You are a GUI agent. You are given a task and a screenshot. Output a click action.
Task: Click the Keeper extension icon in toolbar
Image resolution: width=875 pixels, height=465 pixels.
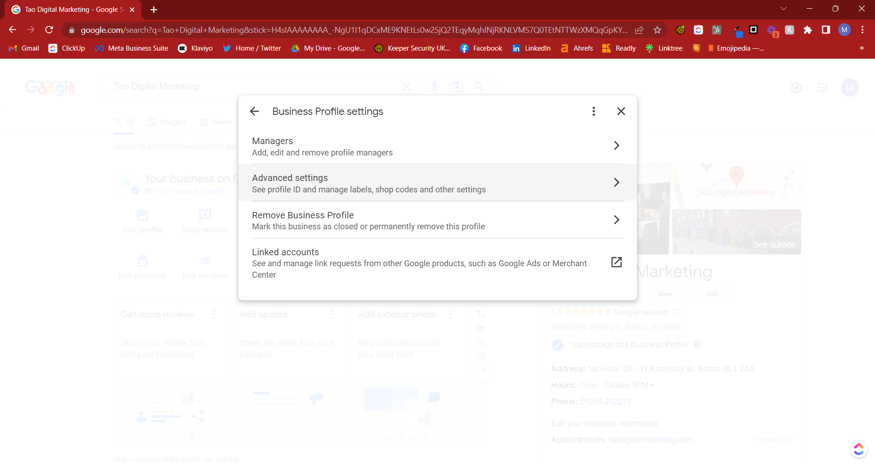point(680,30)
